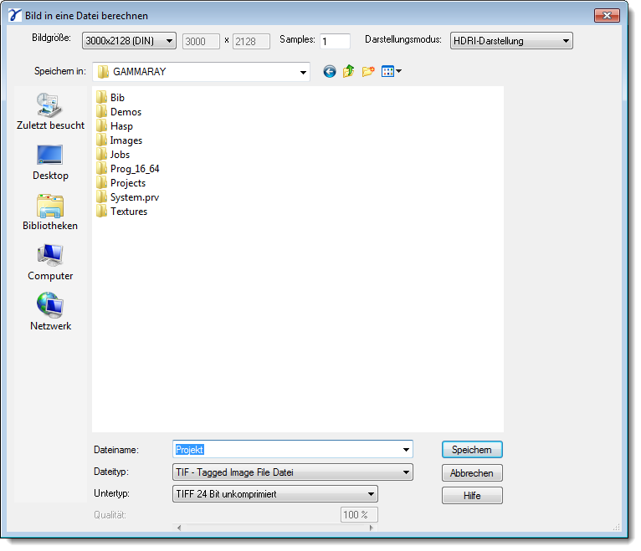The width and height of the screenshot is (641, 551).
Task: Open the Darstellungsmodus dropdown
Action: 511,41
